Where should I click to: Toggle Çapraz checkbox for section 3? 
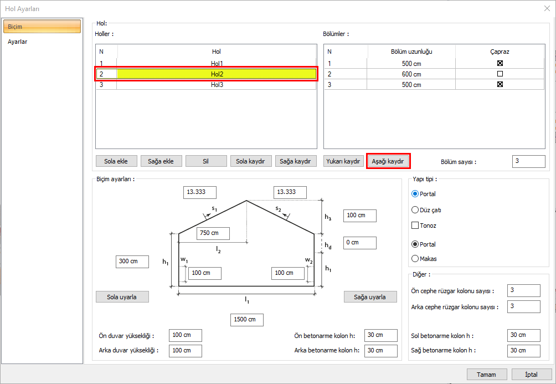pos(500,85)
